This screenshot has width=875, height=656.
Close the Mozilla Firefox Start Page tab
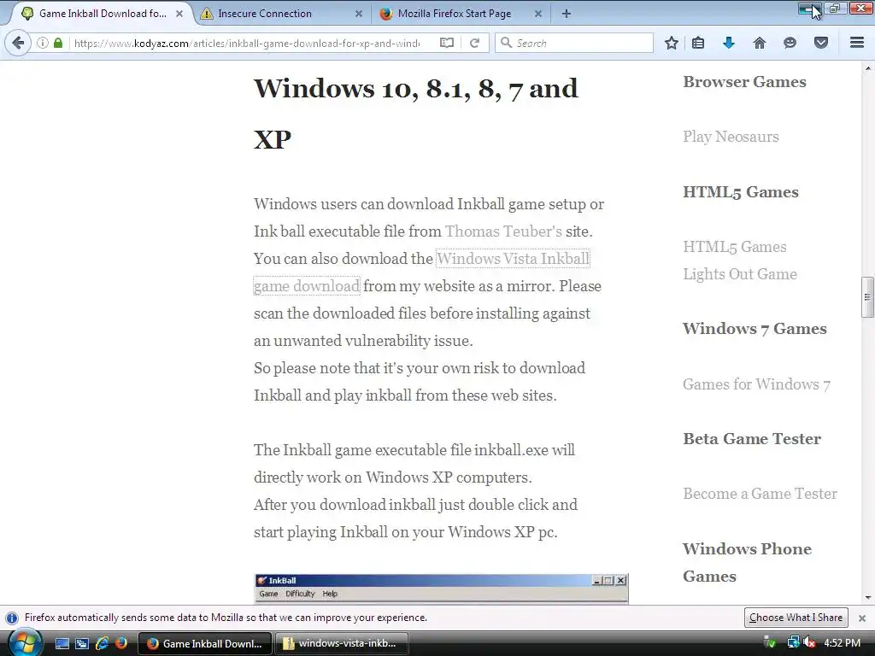click(x=538, y=14)
